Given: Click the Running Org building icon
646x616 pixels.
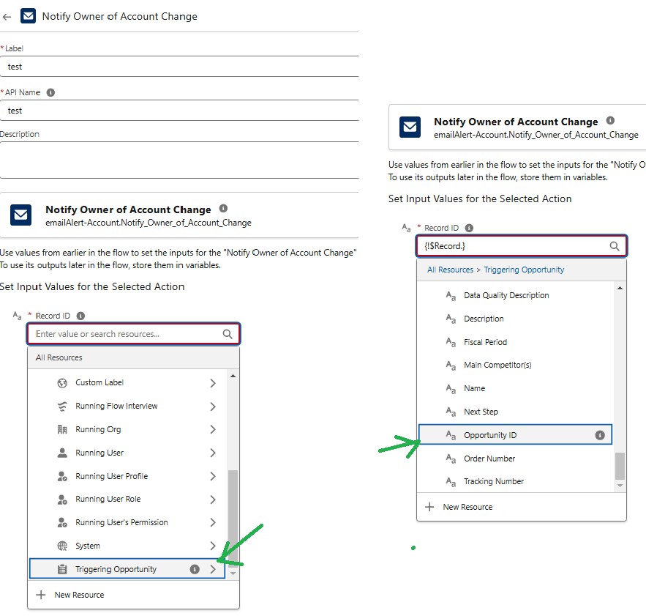Looking at the screenshot, I should (x=62, y=429).
